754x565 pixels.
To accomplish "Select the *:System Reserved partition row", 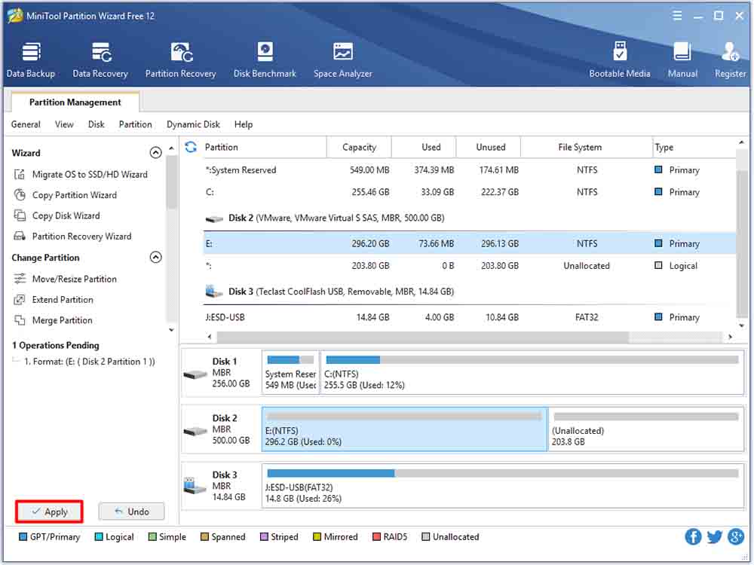I will (x=469, y=170).
